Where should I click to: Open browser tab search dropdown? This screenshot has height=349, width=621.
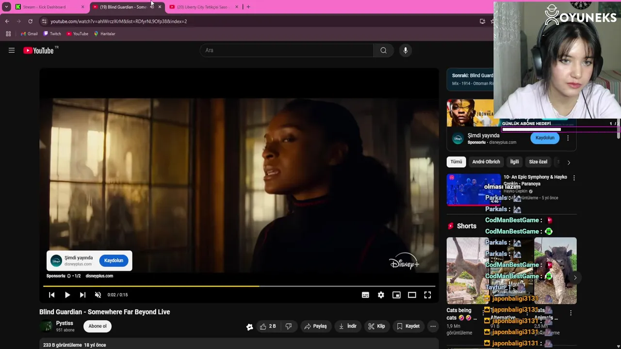6,7
